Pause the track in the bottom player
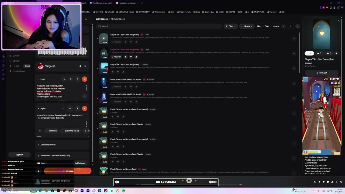 point(189,181)
